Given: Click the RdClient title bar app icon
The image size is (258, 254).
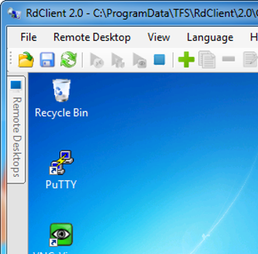Looking at the screenshot, I should pos(14,13).
